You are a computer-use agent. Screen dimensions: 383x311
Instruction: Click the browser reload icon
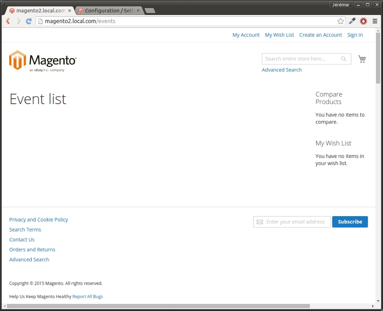point(28,21)
